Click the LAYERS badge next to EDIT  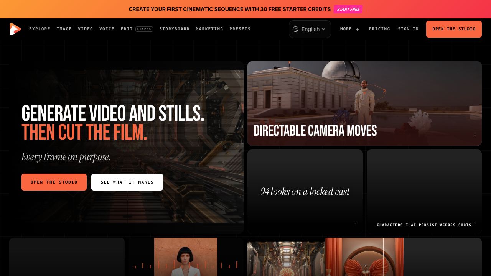click(x=144, y=29)
